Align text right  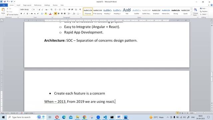coord(62,14)
